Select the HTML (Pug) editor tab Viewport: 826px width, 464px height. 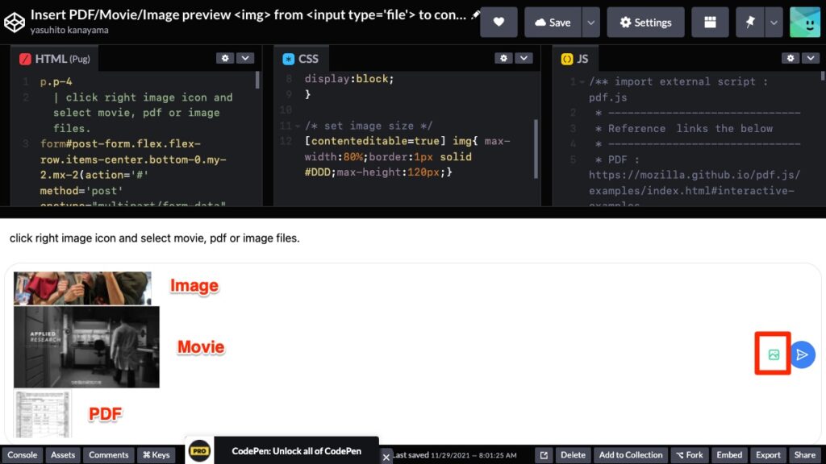[x=58, y=59]
